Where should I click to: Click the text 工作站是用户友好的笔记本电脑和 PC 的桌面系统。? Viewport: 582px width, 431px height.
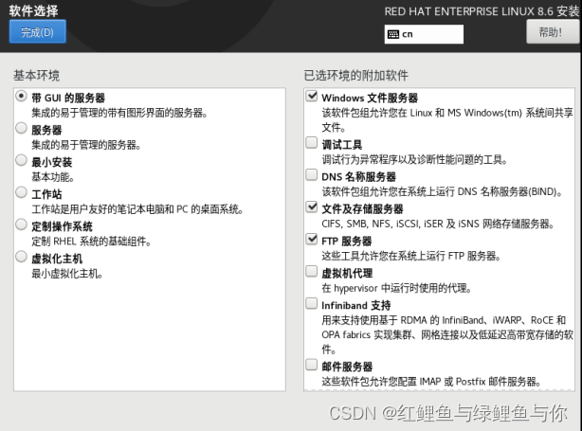click(137, 209)
